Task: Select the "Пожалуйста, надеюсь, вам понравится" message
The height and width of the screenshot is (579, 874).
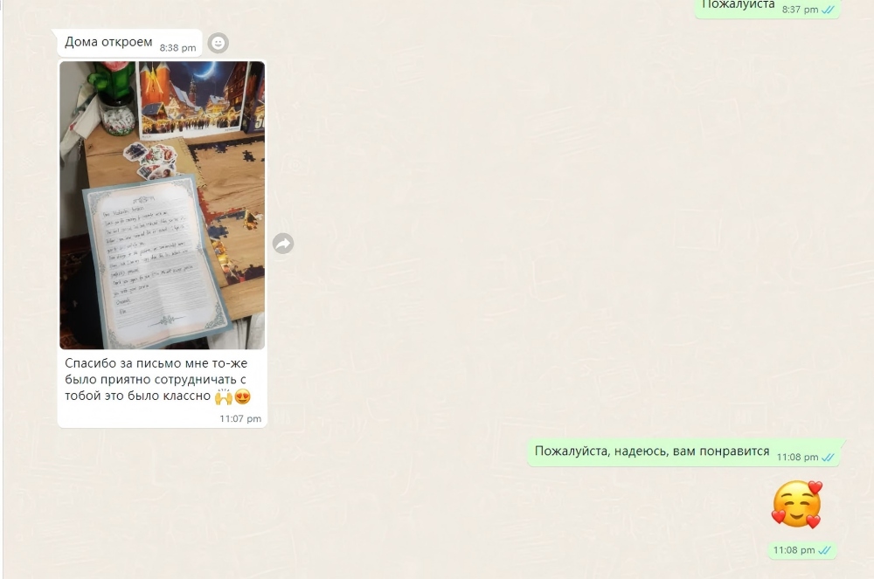Action: [652, 451]
